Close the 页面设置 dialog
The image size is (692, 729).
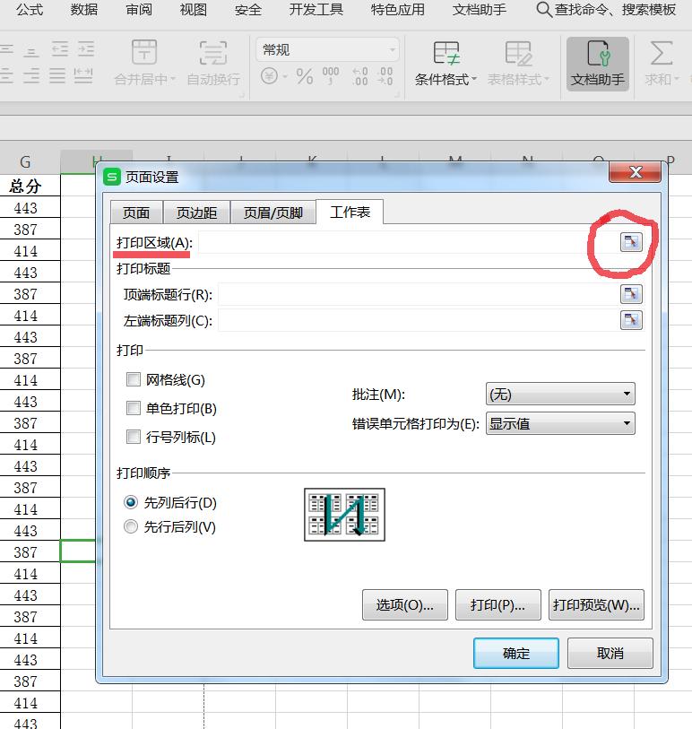[635, 172]
